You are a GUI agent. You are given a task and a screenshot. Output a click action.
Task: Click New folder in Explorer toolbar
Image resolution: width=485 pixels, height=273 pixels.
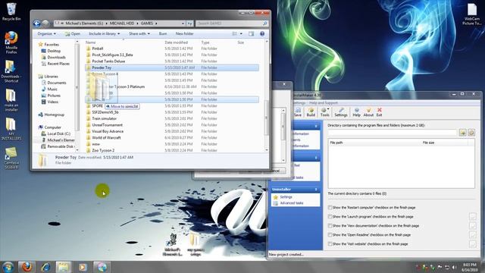pos(185,33)
